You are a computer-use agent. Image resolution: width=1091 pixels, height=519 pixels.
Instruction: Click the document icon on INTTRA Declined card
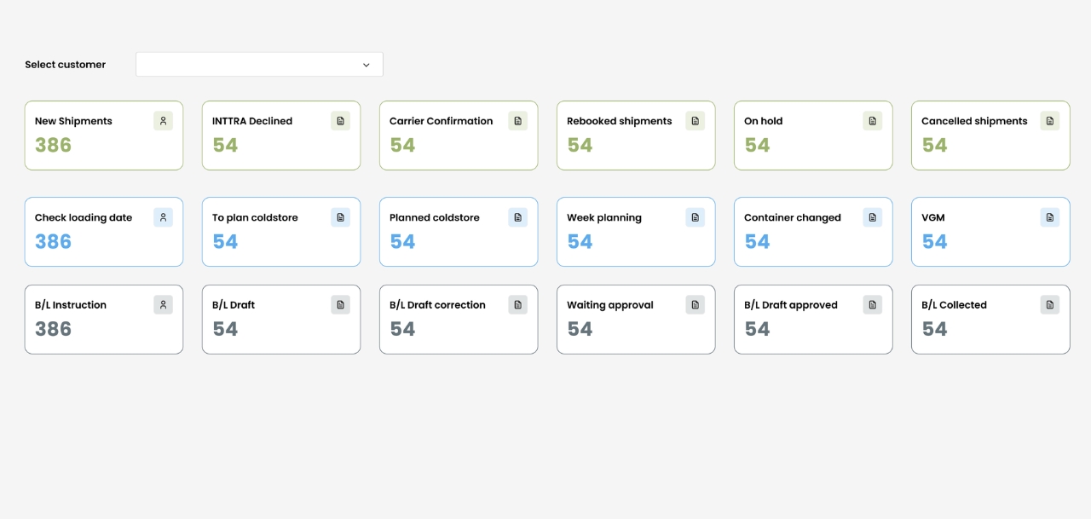point(340,120)
